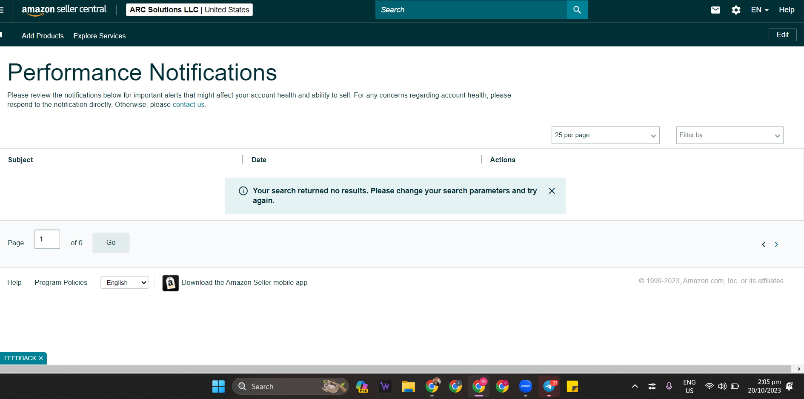Open Telegram from the taskbar
804x399 pixels.
point(549,386)
